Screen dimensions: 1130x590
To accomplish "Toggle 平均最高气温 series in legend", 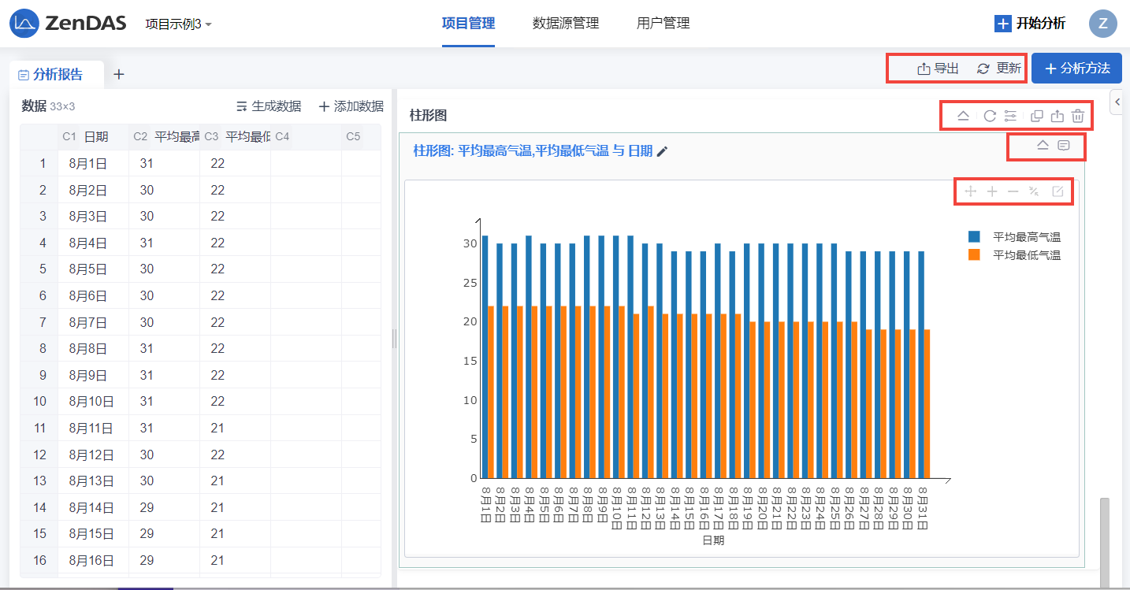I will click(1015, 237).
